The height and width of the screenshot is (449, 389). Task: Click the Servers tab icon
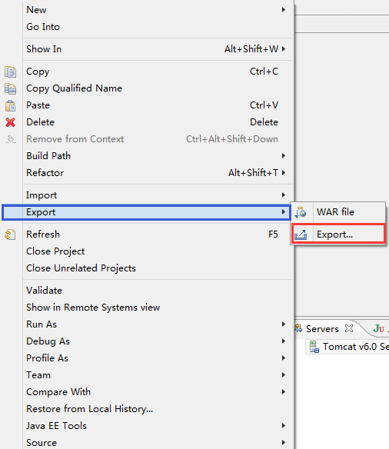pos(298,328)
